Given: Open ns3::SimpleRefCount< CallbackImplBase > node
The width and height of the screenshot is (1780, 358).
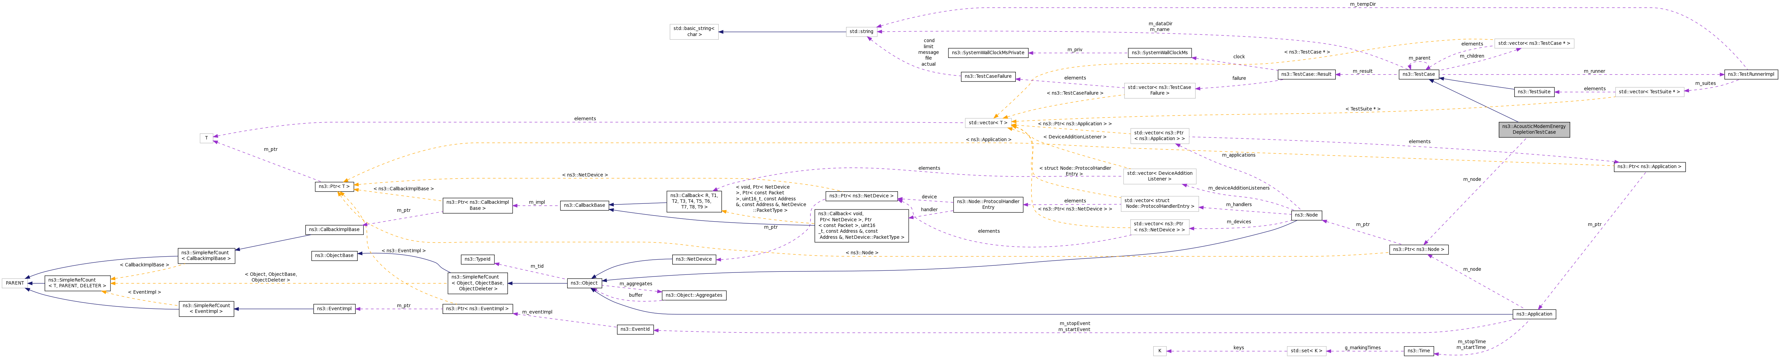Looking at the screenshot, I should [206, 256].
